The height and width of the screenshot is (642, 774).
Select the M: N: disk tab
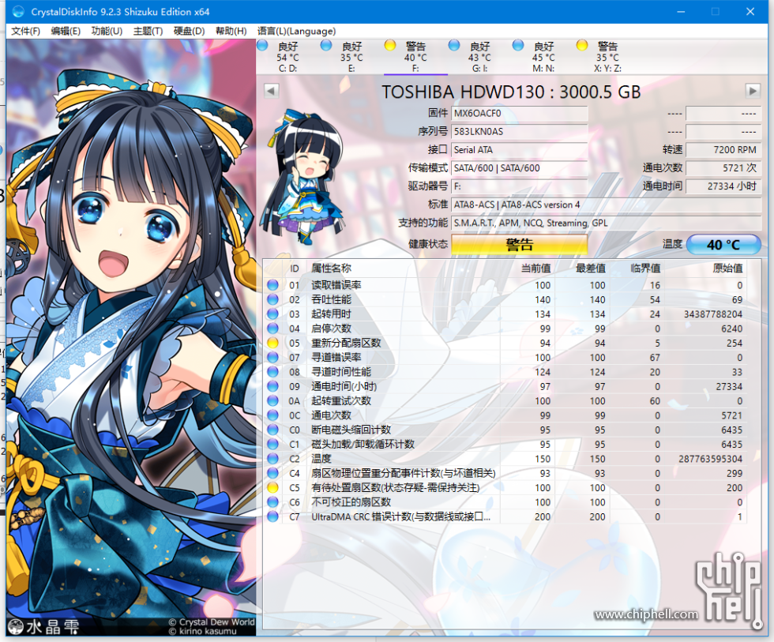pos(543,57)
